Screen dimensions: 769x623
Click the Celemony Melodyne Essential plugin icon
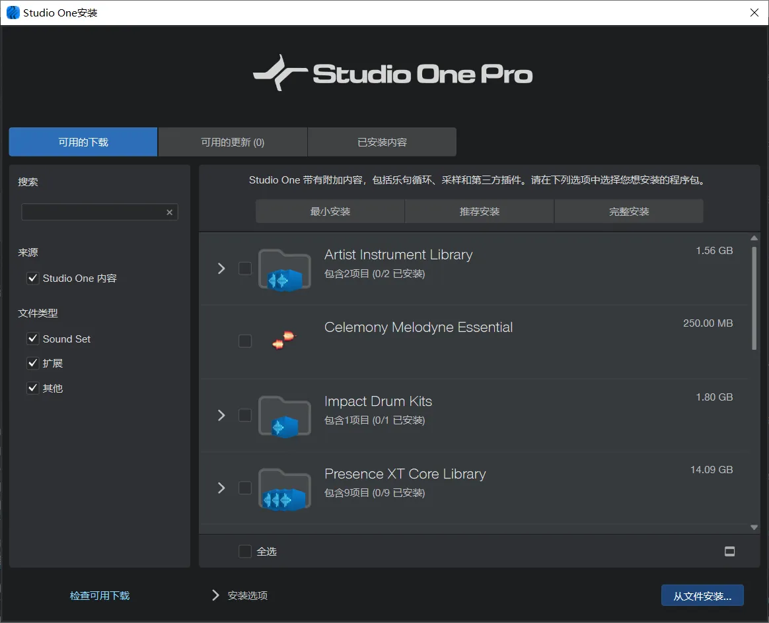click(x=284, y=341)
